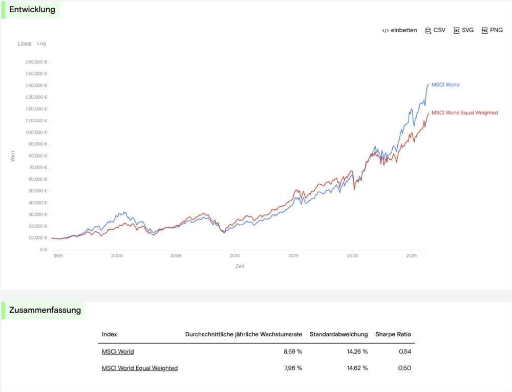The height and width of the screenshot is (392, 512).
Task: Click the 100.000 € y-axis label
Action: click(x=36, y=132)
